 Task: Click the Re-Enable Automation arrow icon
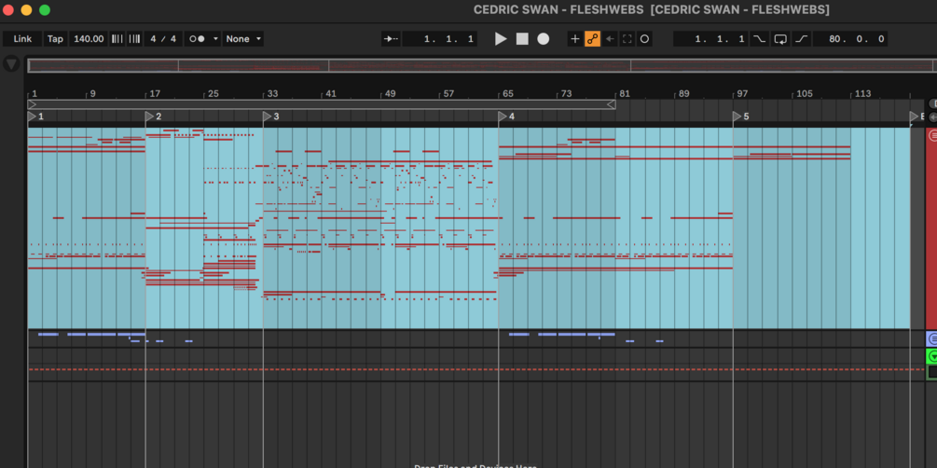(610, 39)
